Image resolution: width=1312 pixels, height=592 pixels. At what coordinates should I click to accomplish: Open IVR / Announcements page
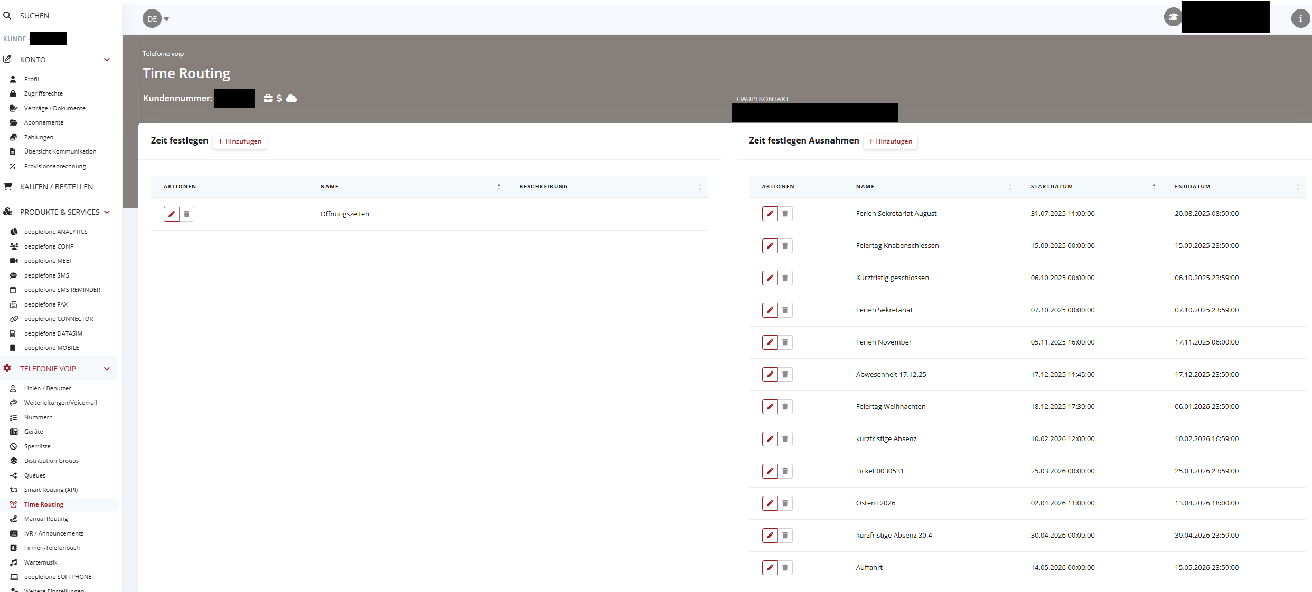pyautogui.click(x=54, y=533)
